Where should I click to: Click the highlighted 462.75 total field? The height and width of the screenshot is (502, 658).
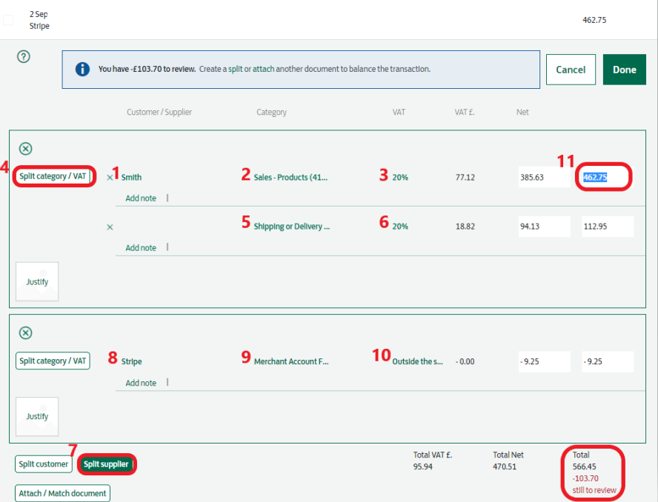pos(605,178)
